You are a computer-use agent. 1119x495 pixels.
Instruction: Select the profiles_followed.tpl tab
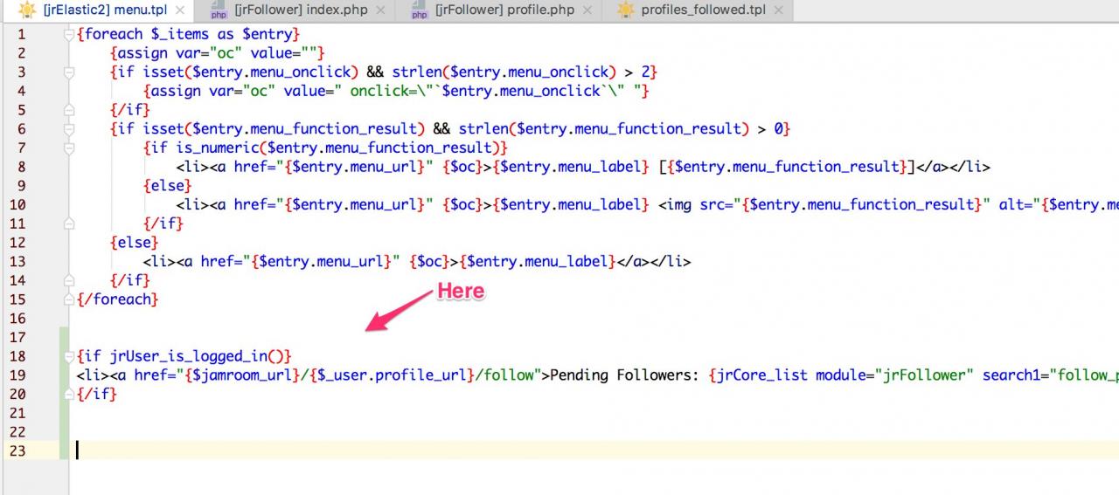click(x=700, y=10)
